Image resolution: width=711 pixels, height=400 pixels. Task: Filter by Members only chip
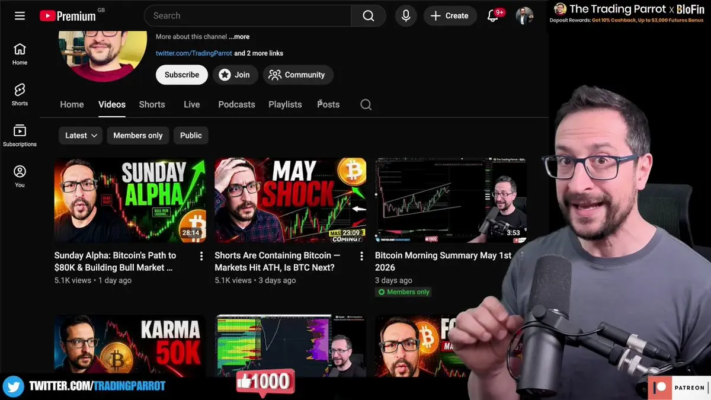point(138,136)
